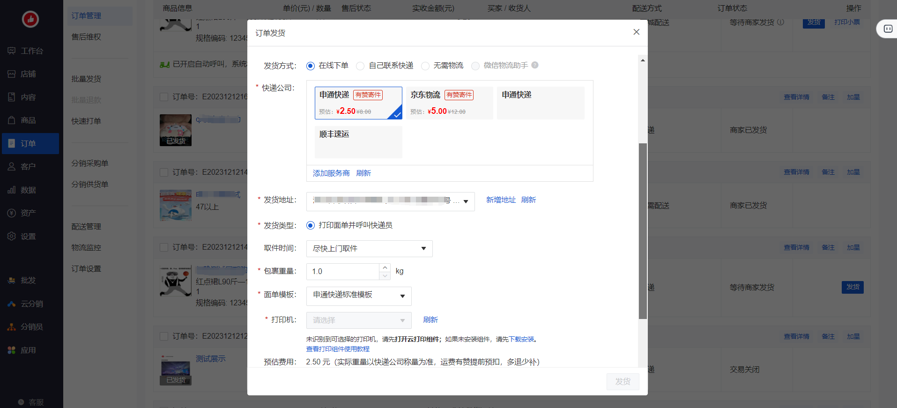The height and width of the screenshot is (408, 897).
Task: Select 微信物流助手 radio option
Action: click(x=475, y=66)
